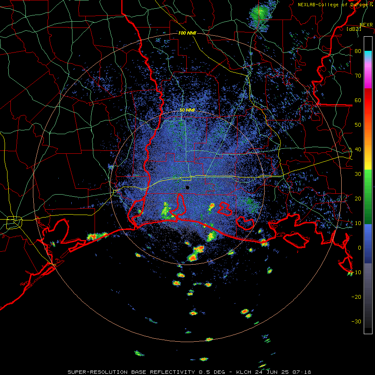Click the 60 value on dBZ scale

[x=358, y=100]
